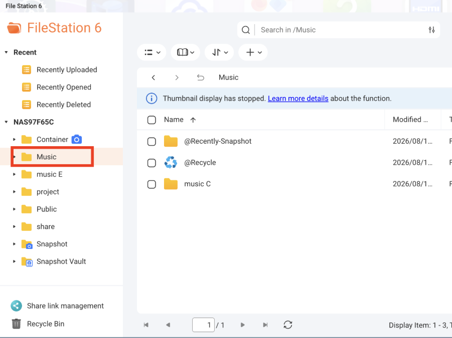Screen dimensions: 452x338
Task: Select the share folder
Action: [46, 227]
